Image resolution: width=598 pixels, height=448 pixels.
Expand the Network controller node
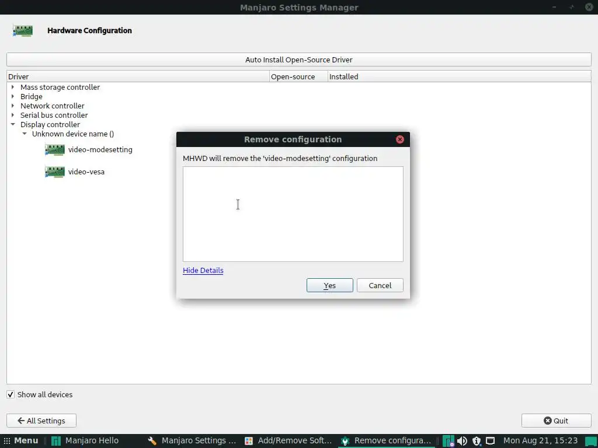point(13,106)
